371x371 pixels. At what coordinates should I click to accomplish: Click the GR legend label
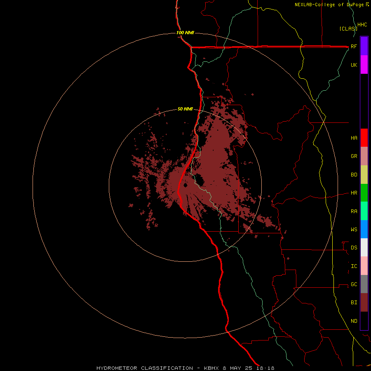click(x=354, y=156)
